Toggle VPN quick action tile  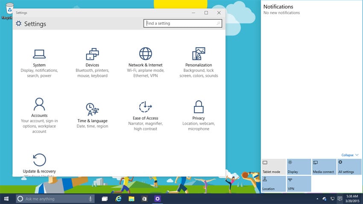(x=299, y=184)
